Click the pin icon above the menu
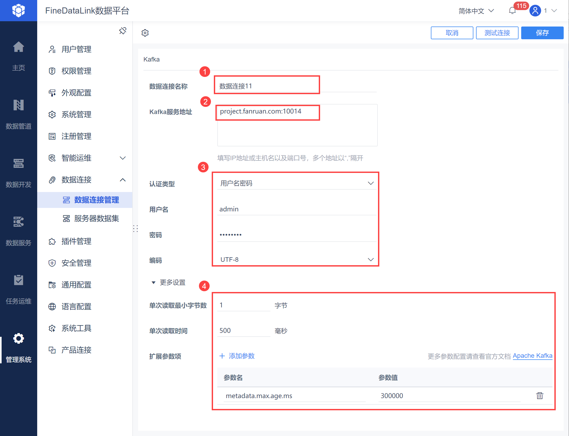The width and height of the screenshot is (569, 436). [123, 31]
